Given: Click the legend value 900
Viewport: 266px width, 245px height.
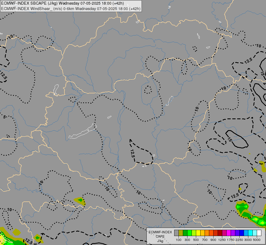Looking at the screenshot, I should (x=213, y=240).
